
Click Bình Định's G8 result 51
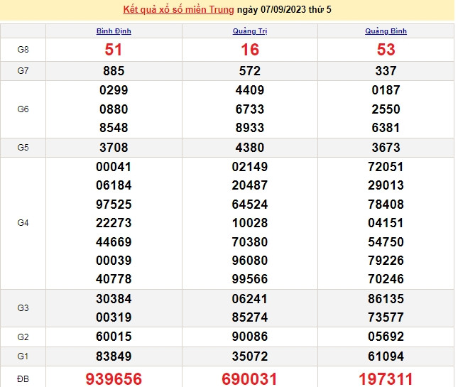pos(114,50)
